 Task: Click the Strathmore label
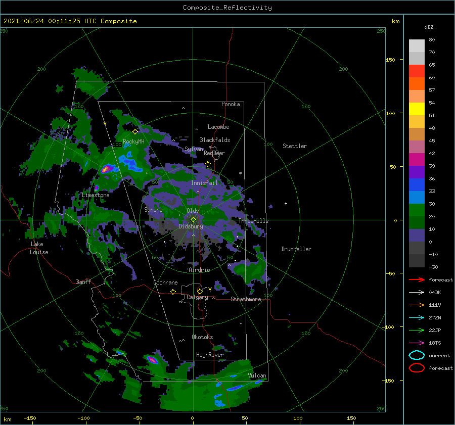pos(246,299)
